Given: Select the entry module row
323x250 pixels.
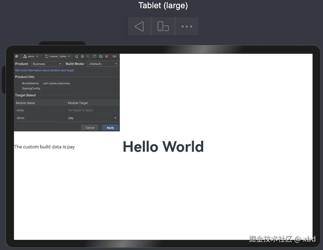Looking at the screenshot, I should (67, 110).
